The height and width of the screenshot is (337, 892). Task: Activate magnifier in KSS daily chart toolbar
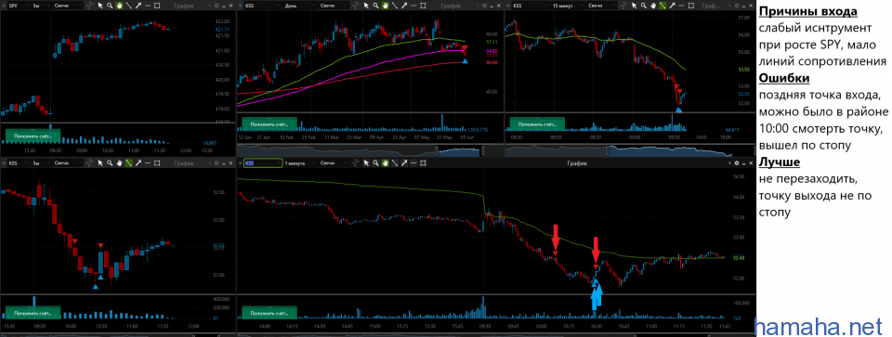[375, 6]
